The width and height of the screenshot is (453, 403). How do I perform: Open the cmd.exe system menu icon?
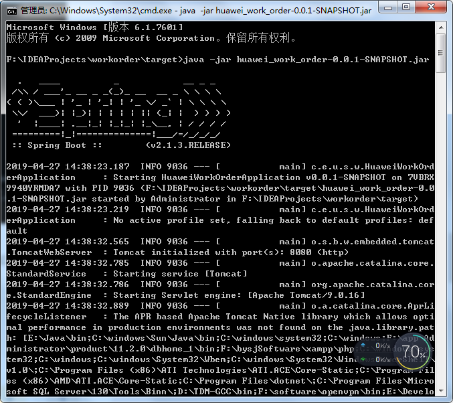point(12,11)
